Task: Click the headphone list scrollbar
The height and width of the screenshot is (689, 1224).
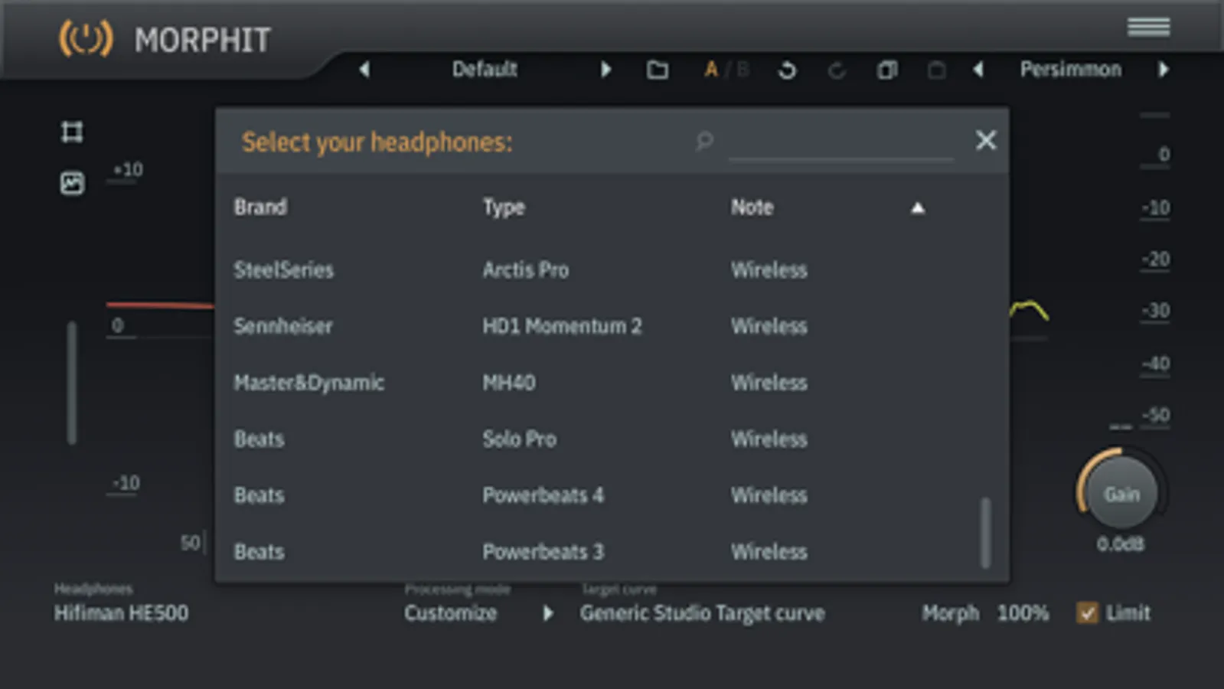Action: 985,533
